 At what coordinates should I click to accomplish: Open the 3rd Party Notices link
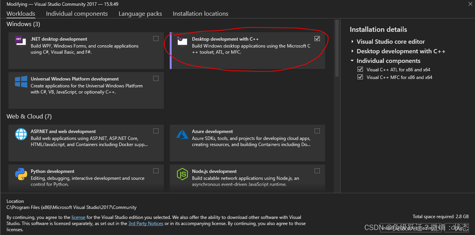(x=146, y=223)
